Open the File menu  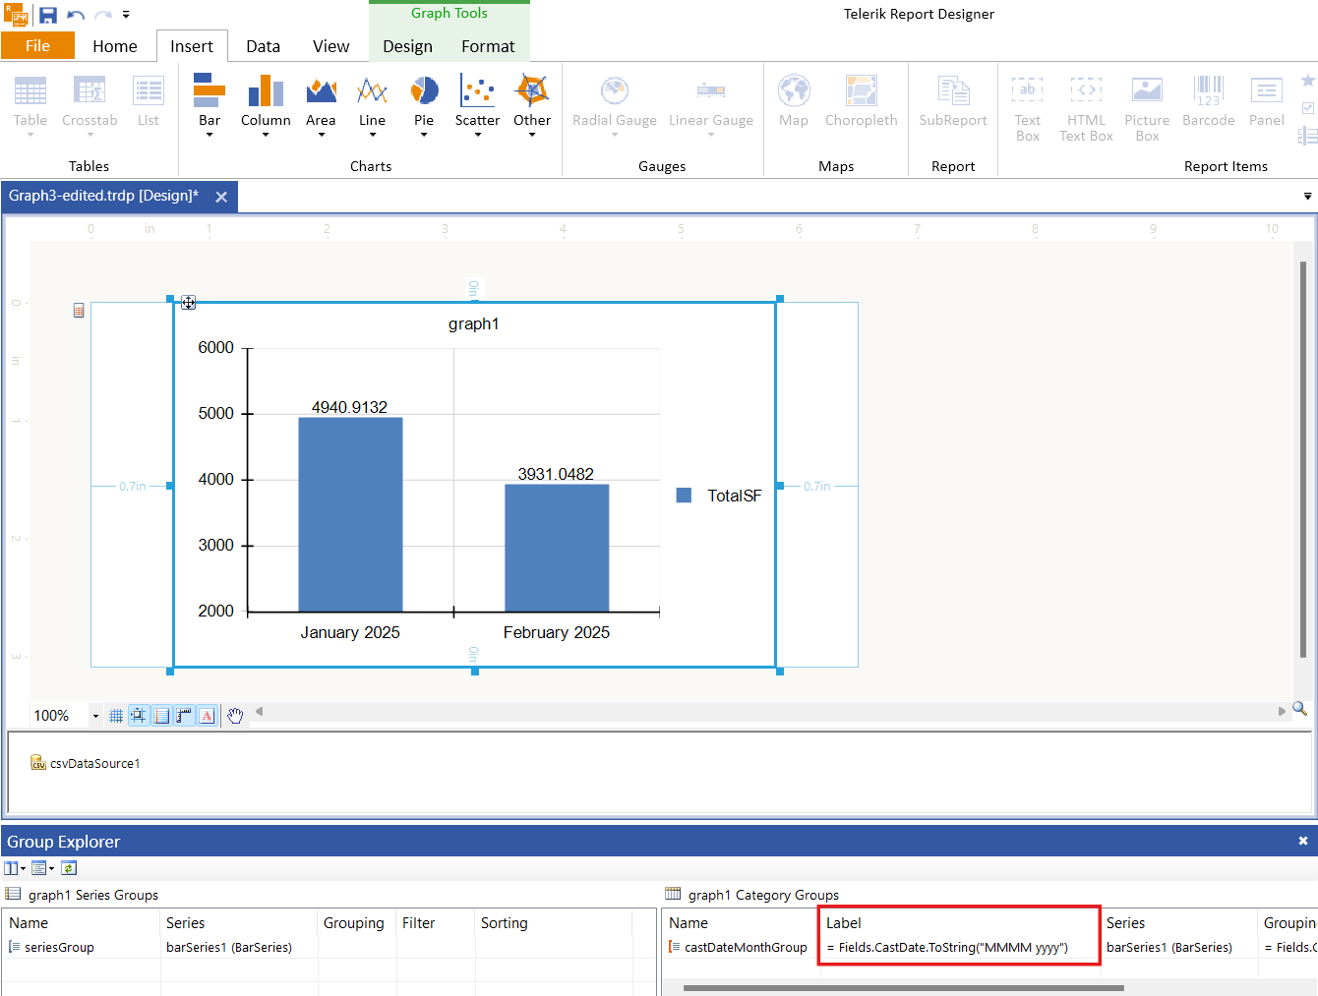(x=37, y=46)
